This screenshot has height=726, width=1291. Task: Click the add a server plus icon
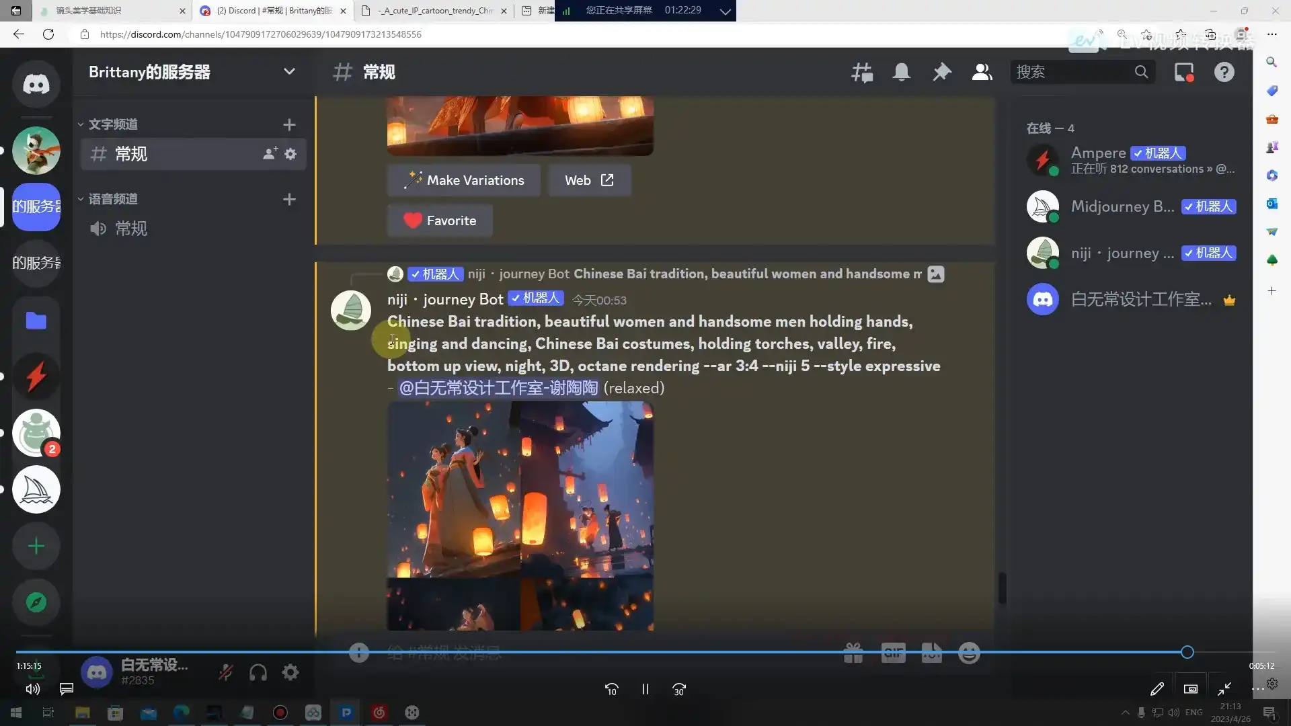click(36, 546)
